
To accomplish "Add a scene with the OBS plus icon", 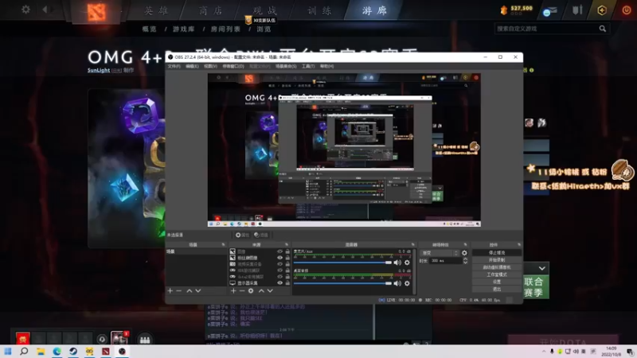I will tap(170, 290).
